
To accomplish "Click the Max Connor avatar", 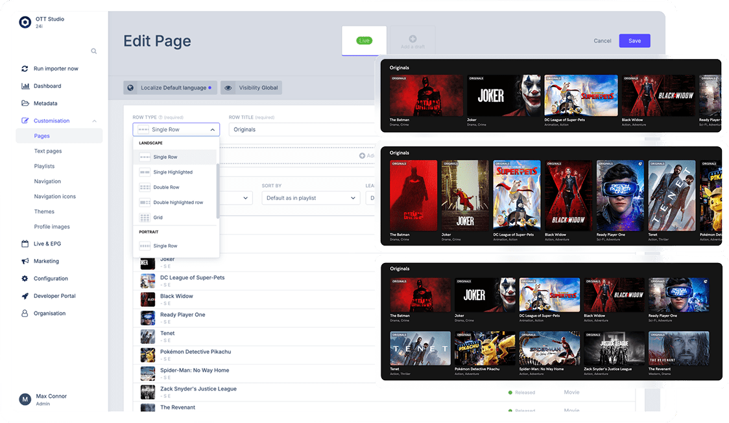I will point(25,399).
